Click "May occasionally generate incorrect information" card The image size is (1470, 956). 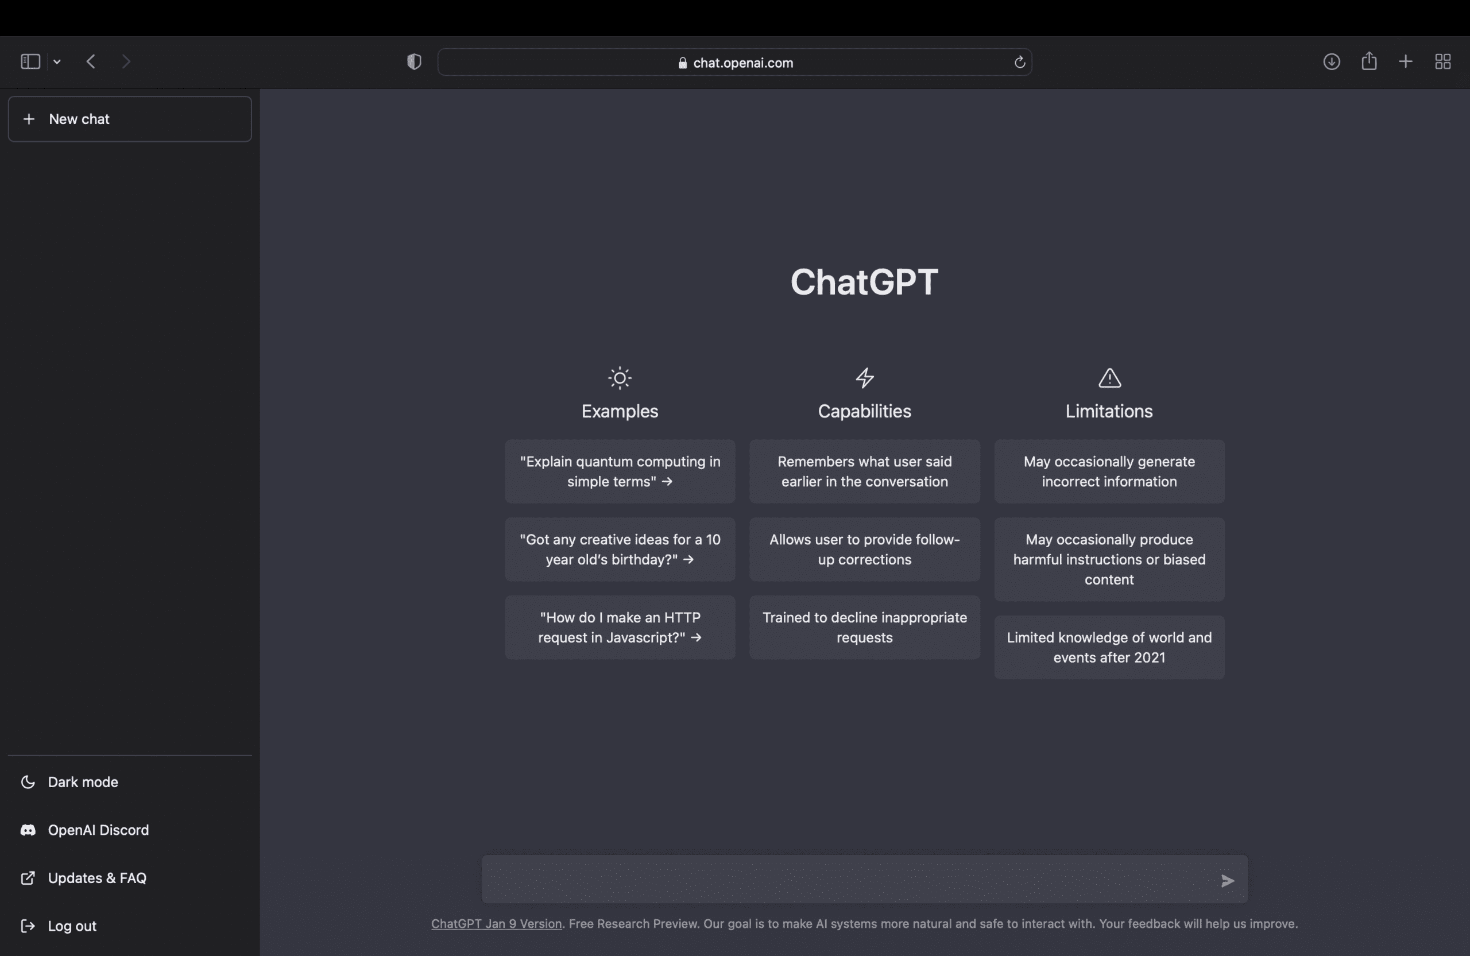pyautogui.click(x=1109, y=472)
